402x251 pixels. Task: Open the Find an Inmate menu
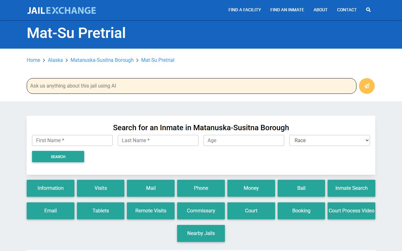287,10
